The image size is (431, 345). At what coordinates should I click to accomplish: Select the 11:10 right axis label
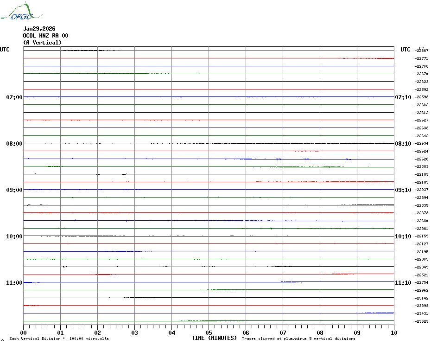(403, 283)
